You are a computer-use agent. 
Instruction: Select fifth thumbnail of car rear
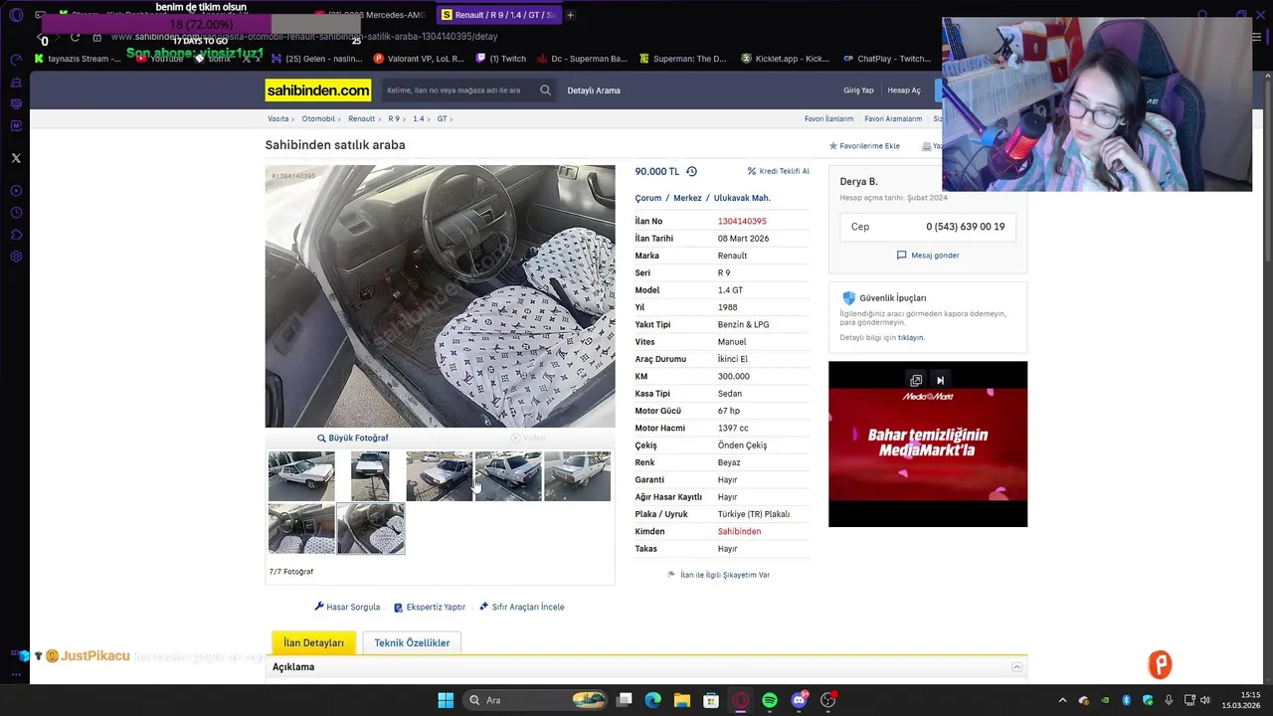(577, 476)
